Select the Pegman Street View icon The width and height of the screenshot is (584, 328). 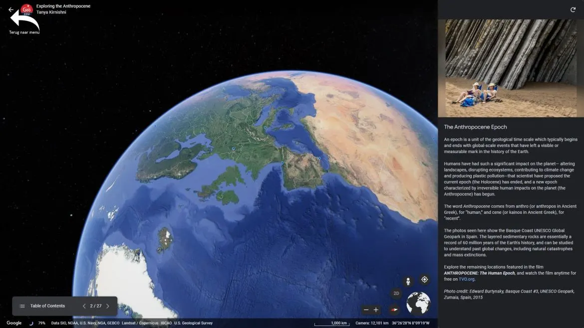(x=408, y=282)
